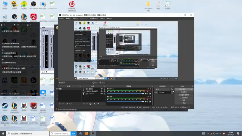Screen dimensions: 242x136
Task: Click the OBS icon in the taskbar
Action: pyautogui.click(x=93, y=134)
